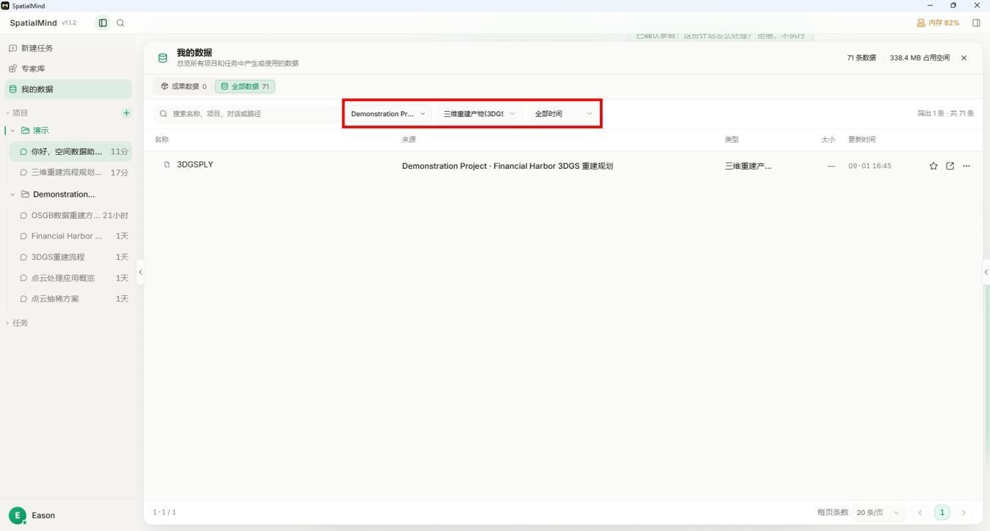Screen dimensions: 990x531
Task: Minimize the SpatialMind window
Action: click(930, 5)
